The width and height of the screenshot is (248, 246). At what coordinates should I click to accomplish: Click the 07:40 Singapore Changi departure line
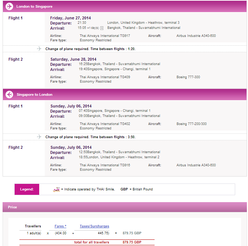tap(115, 111)
